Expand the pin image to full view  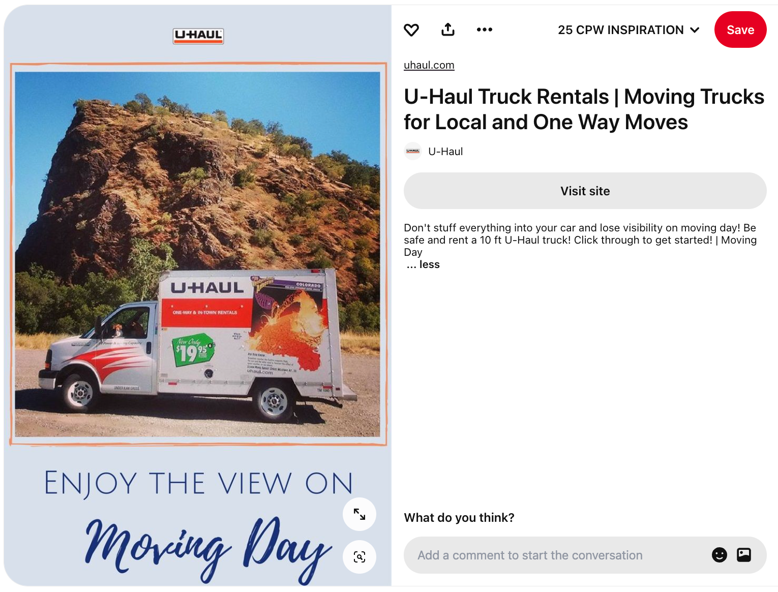[360, 514]
